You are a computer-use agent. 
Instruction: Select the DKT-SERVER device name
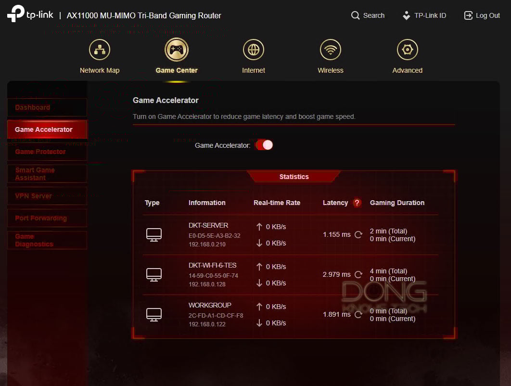[x=208, y=225]
